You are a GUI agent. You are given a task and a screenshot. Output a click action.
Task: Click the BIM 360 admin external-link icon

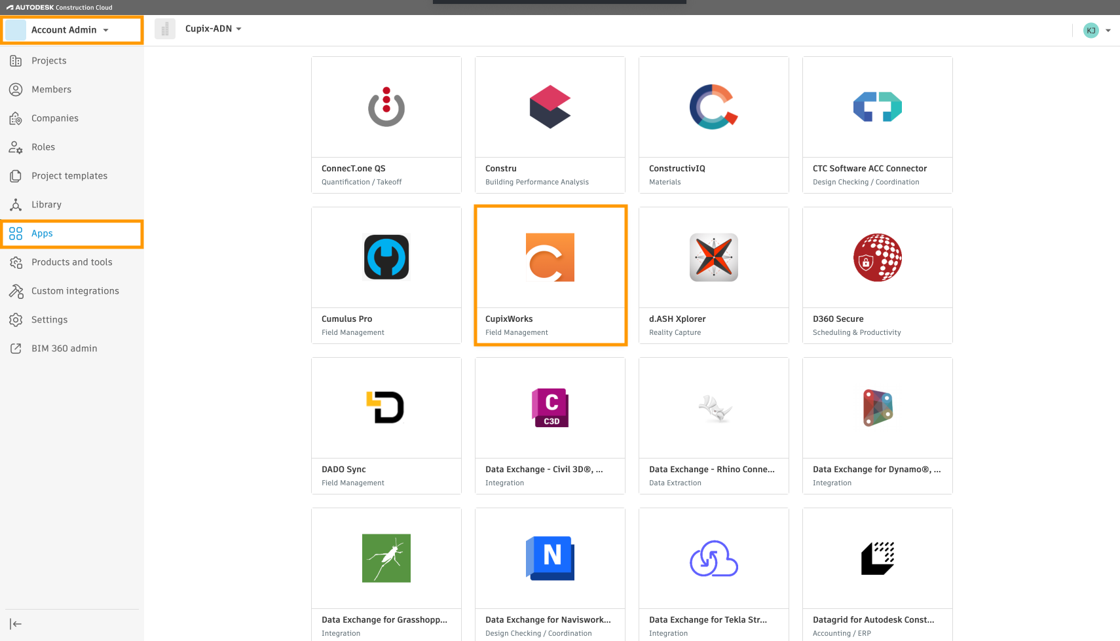16,349
